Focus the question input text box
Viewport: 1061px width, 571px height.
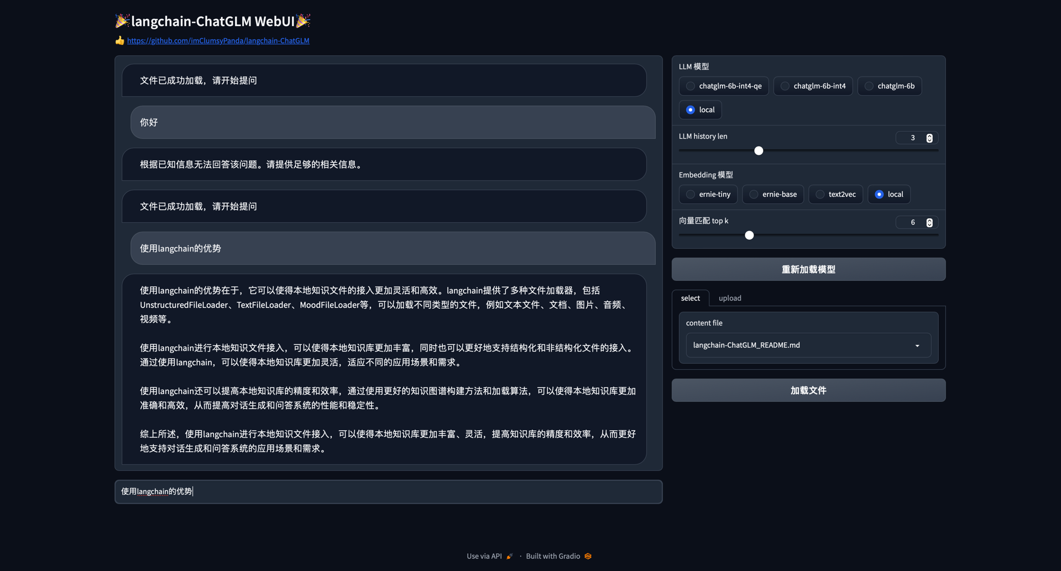pyautogui.click(x=388, y=491)
